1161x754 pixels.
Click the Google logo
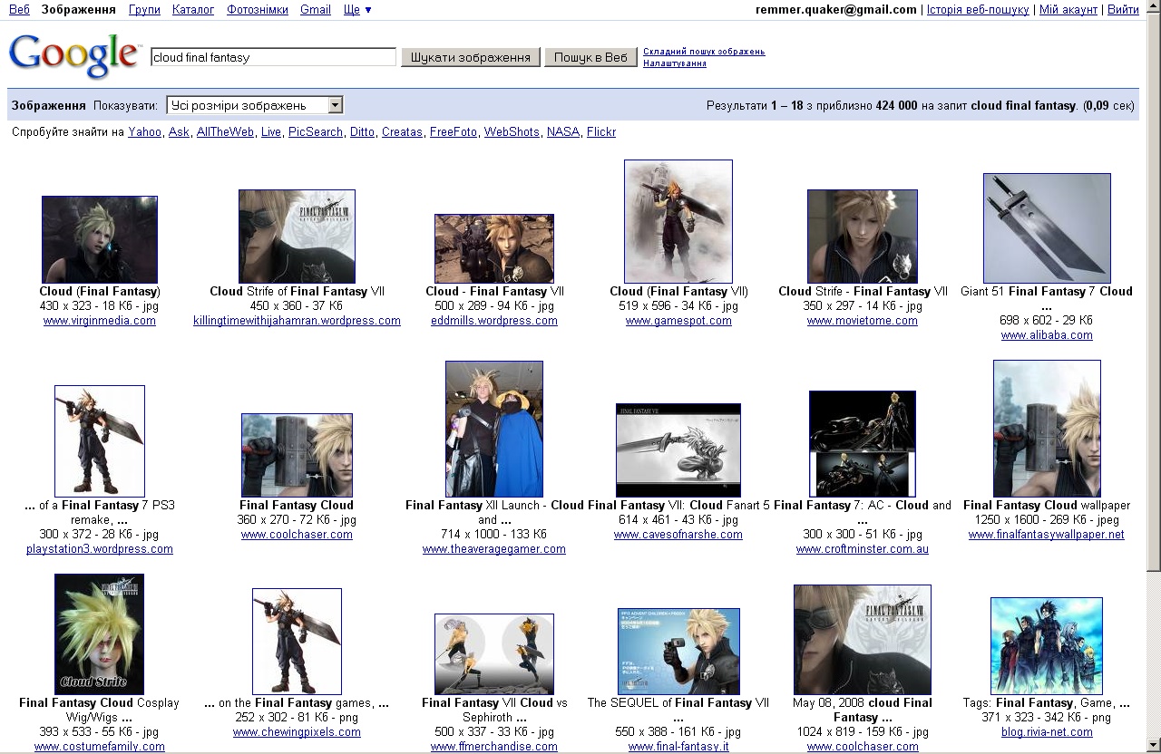[74, 56]
